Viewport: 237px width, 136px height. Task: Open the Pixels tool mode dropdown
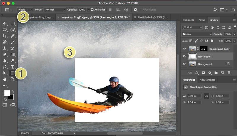(25, 10)
